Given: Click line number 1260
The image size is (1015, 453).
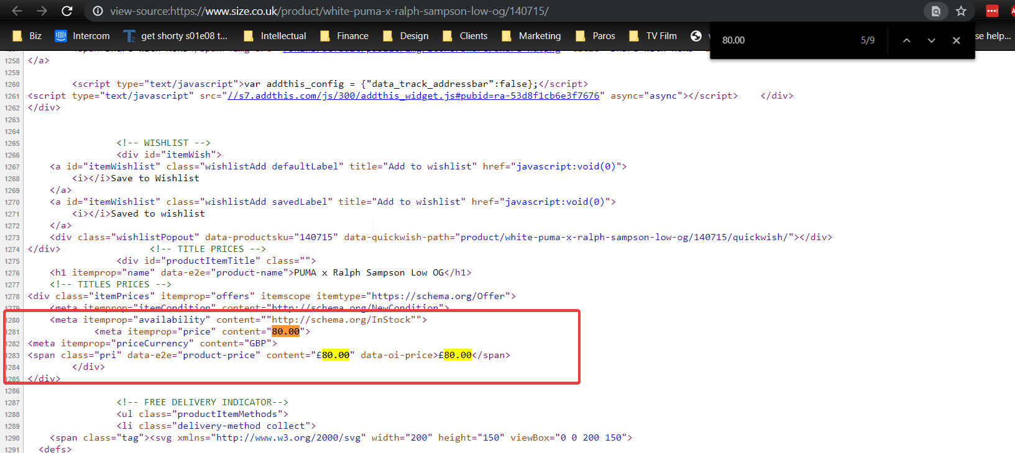Looking at the screenshot, I should point(12,84).
